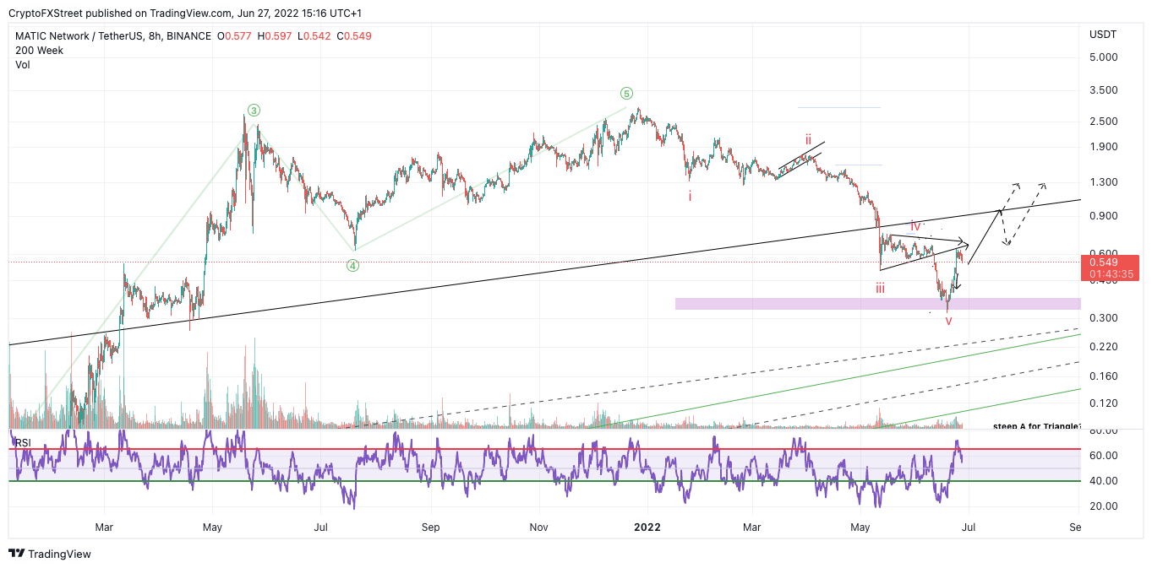This screenshot has height=568, width=1152.
Task: Click the red wave iii label
Action: [x=880, y=289]
